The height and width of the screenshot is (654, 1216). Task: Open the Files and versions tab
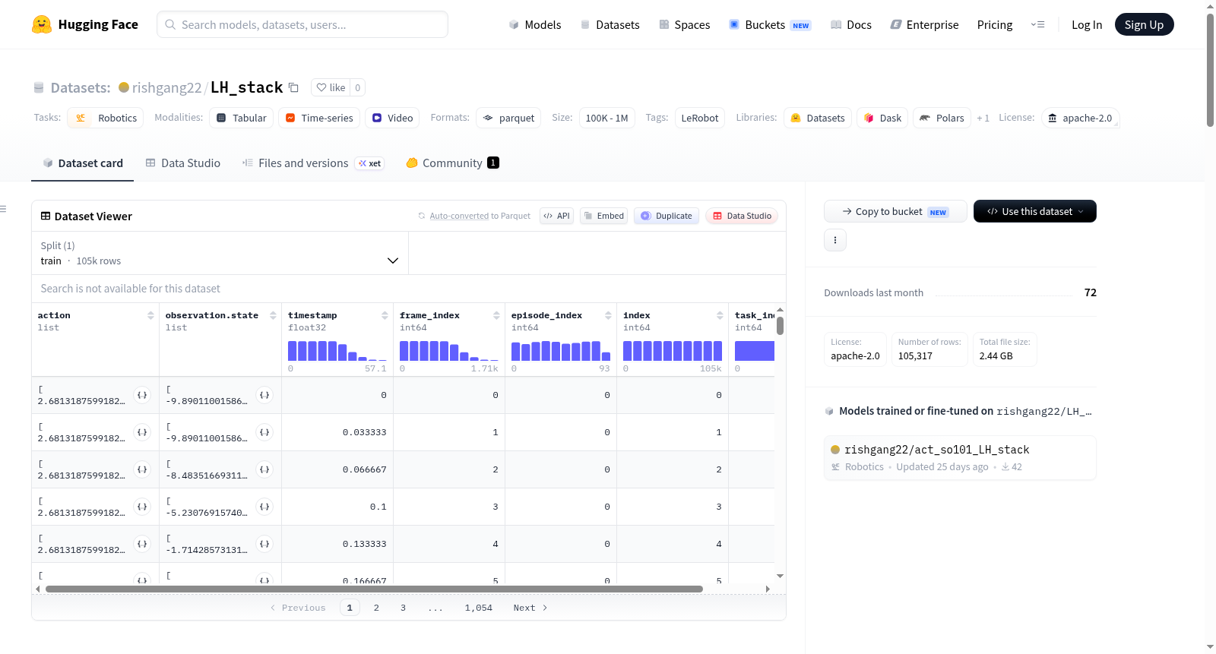click(312, 163)
